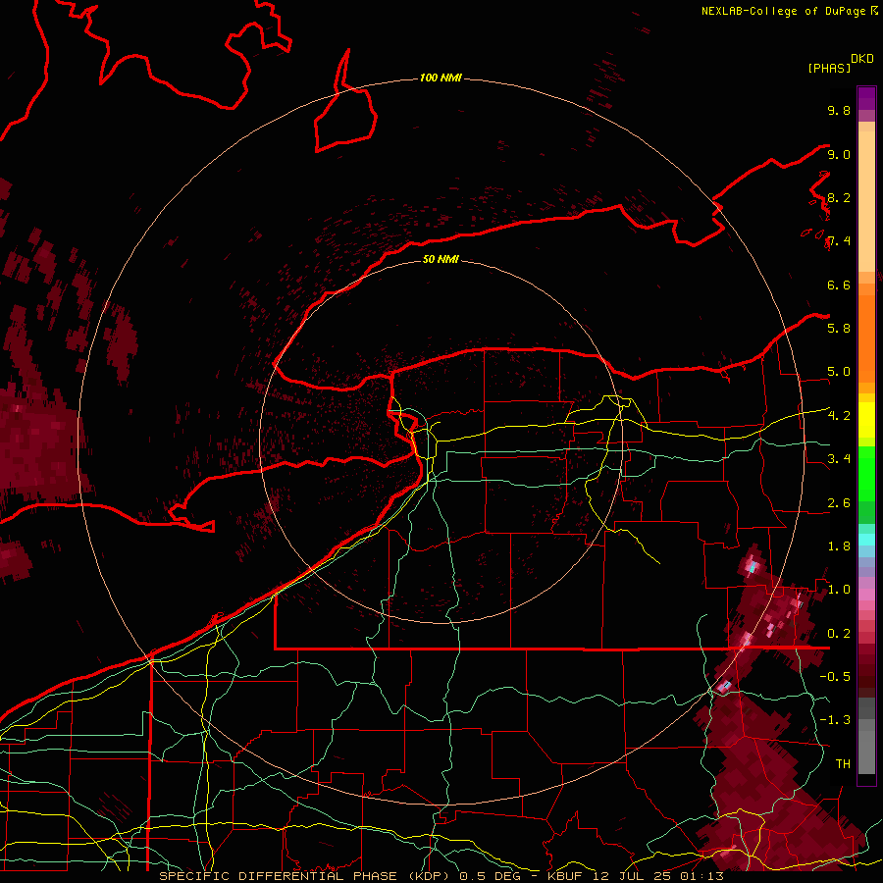Click the 0.2 value on the color scale
Image resolution: width=883 pixels, height=883 pixels.
[839, 634]
